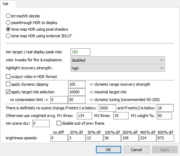This screenshot has width=180, height=156.
Task: Open the color tweaks for fire & explosions dropdown
Action: [x=118, y=60]
